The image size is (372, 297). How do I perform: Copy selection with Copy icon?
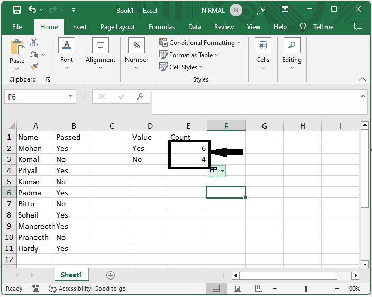33,55
